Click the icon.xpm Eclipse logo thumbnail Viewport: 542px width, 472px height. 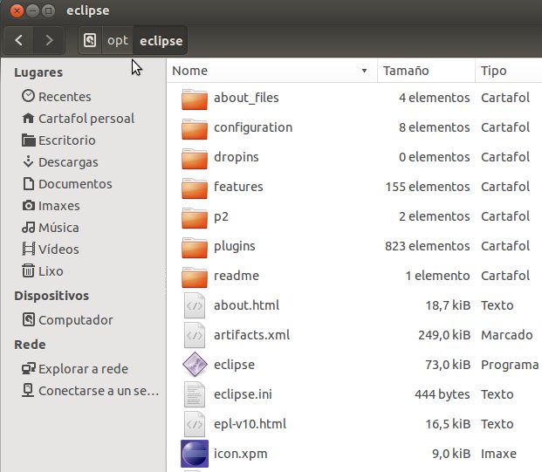click(x=195, y=454)
